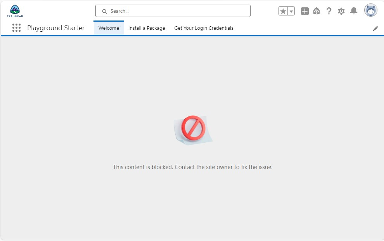
Task: Open the Help question mark menu
Action: point(329,11)
